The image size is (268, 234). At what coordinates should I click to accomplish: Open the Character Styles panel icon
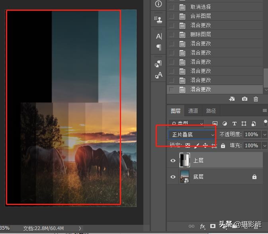pyautogui.click(x=158, y=75)
